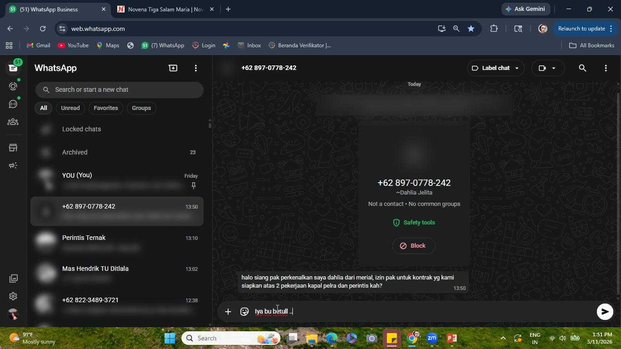The height and width of the screenshot is (349, 621).
Task: Reload the WhatsApp Web page
Action: point(43,29)
